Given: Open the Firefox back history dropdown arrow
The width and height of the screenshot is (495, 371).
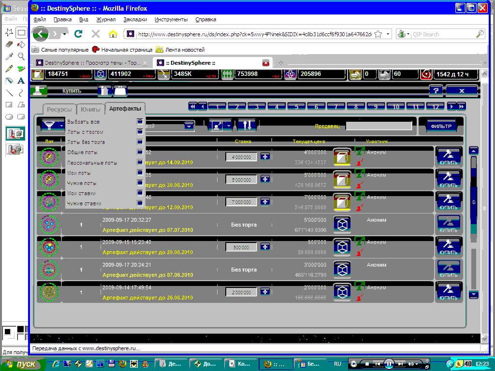Looking at the screenshot, I should pyautogui.click(x=64, y=34).
